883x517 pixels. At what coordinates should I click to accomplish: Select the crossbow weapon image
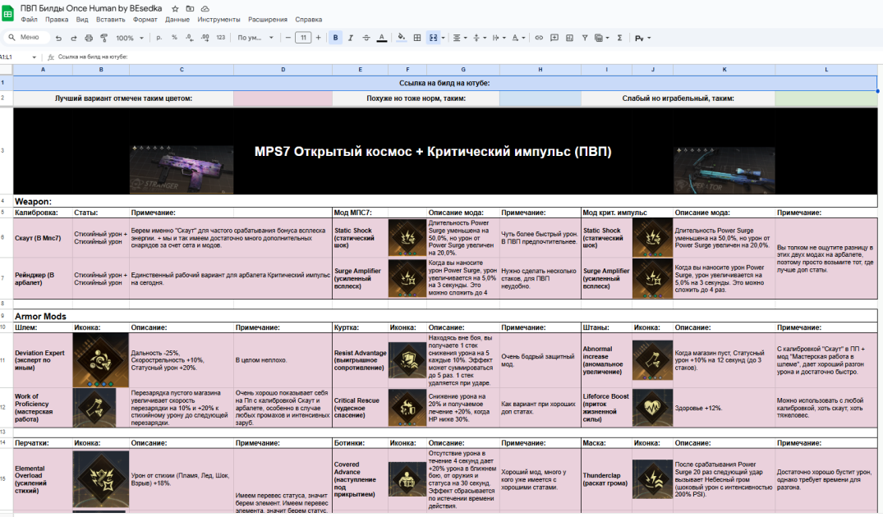(x=724, y=171)
